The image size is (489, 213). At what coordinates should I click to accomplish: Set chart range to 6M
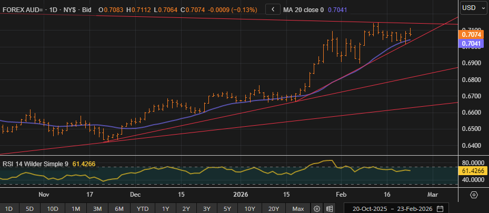pyautogui.click(x=119, y=208)
